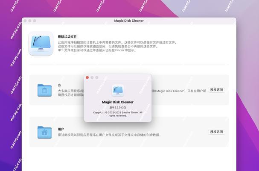Click the app icon in the About dialog
The height and width of the screenshot is (171, 259).
point(118,91)
